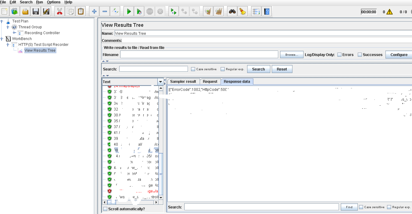Enable the Successes only checkbox
Screen dimensions: 412x214
pos(360,55)
